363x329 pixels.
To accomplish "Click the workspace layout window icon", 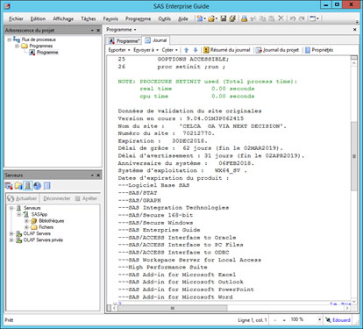I will (312, 18).
